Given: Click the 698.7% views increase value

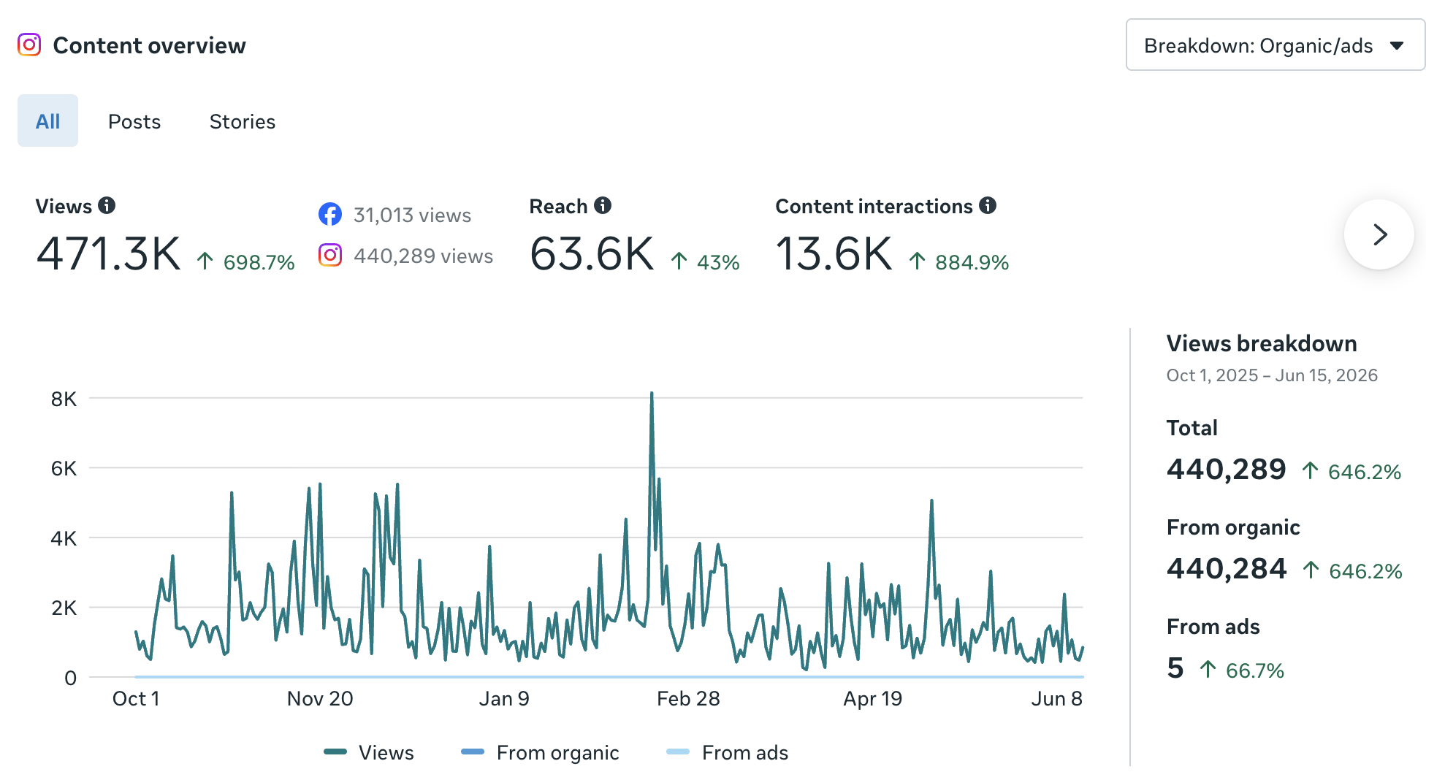Looking at the screenshot, I should coord(259,262).
